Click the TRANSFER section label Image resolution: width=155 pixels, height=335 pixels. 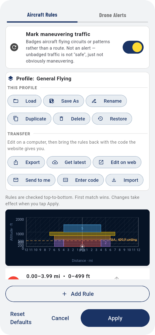point(19,134)
